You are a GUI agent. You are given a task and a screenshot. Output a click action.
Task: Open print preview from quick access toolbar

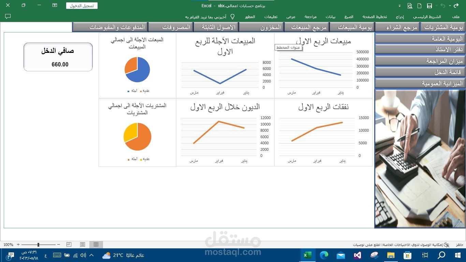[x=410, y=6]
